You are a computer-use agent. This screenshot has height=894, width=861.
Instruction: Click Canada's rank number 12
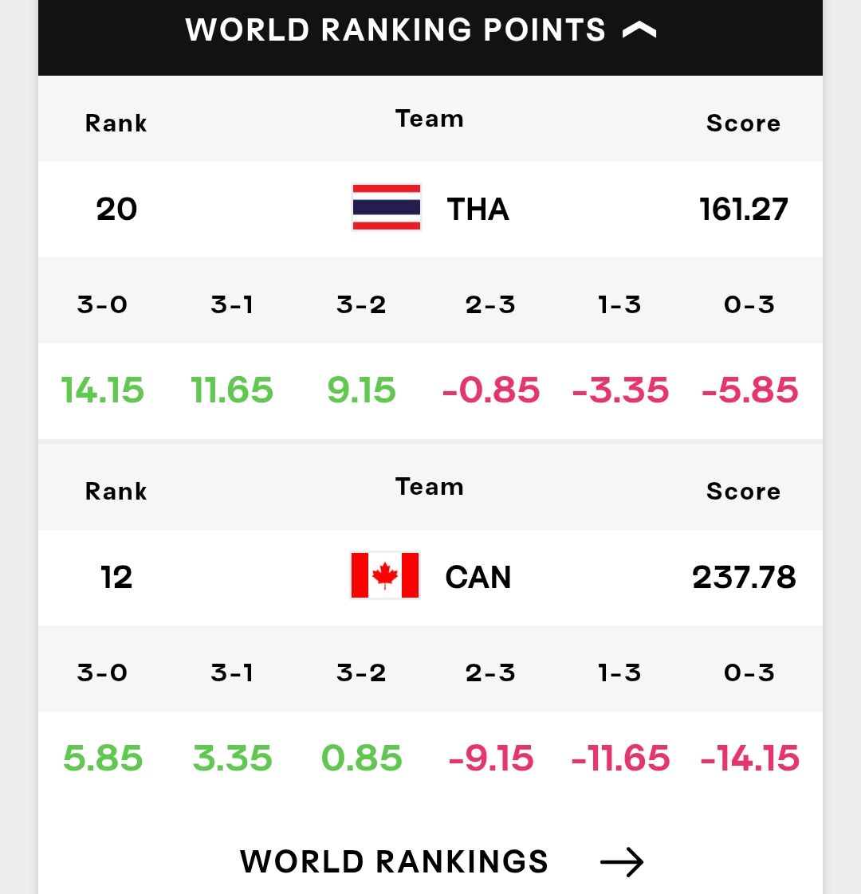click(116, 577)
